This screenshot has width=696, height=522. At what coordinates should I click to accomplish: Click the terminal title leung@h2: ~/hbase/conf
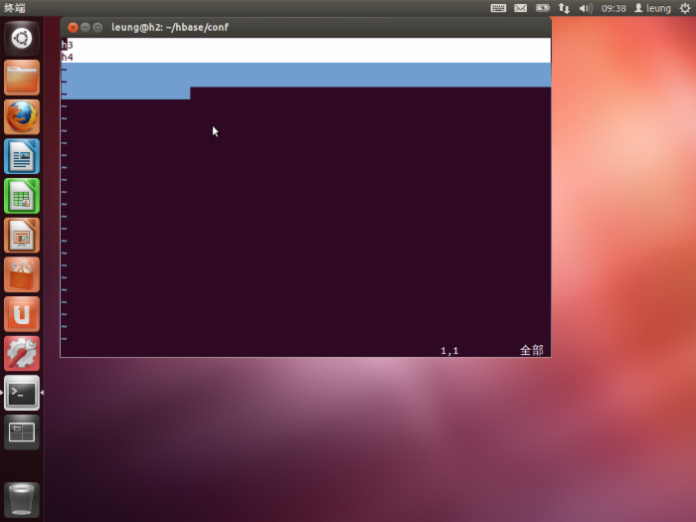click(x=170, y=27)
